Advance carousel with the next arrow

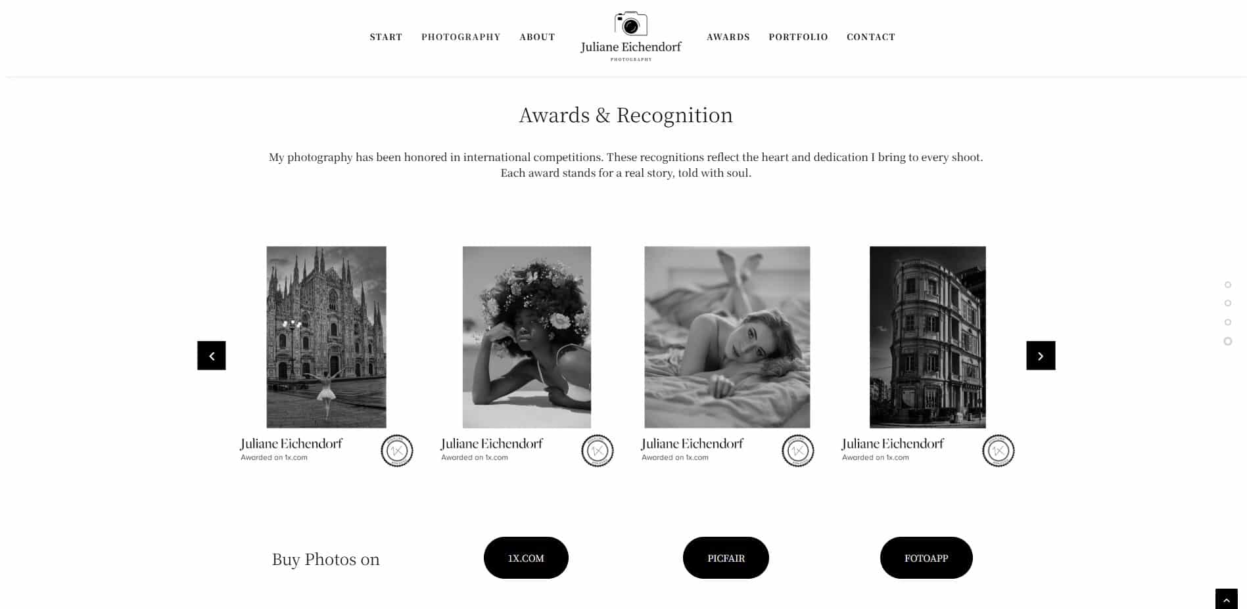click(x=1041, y=355)
